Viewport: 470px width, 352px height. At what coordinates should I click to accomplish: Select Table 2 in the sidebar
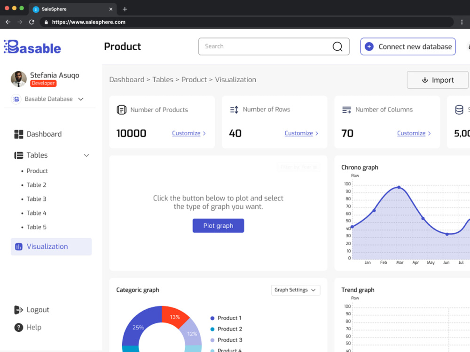point(36,185)
